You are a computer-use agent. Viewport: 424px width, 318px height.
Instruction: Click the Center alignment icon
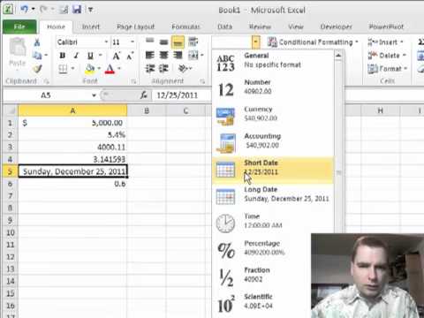[x=163, y=55]
